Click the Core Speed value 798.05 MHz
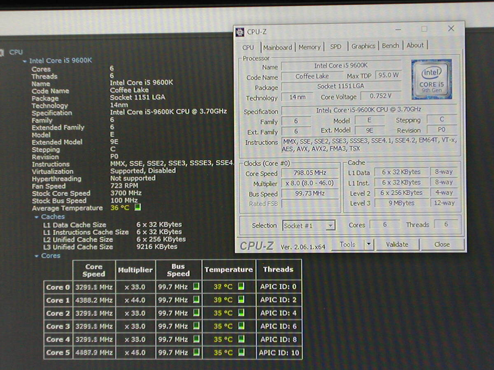 310,173
